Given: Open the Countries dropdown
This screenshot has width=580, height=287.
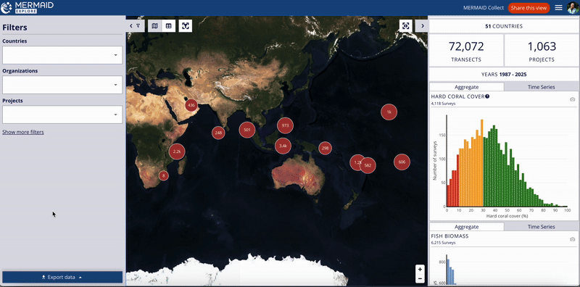Looking at the screenshot, I should 62,55.
